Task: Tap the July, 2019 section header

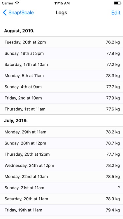Action: point(16,121)
